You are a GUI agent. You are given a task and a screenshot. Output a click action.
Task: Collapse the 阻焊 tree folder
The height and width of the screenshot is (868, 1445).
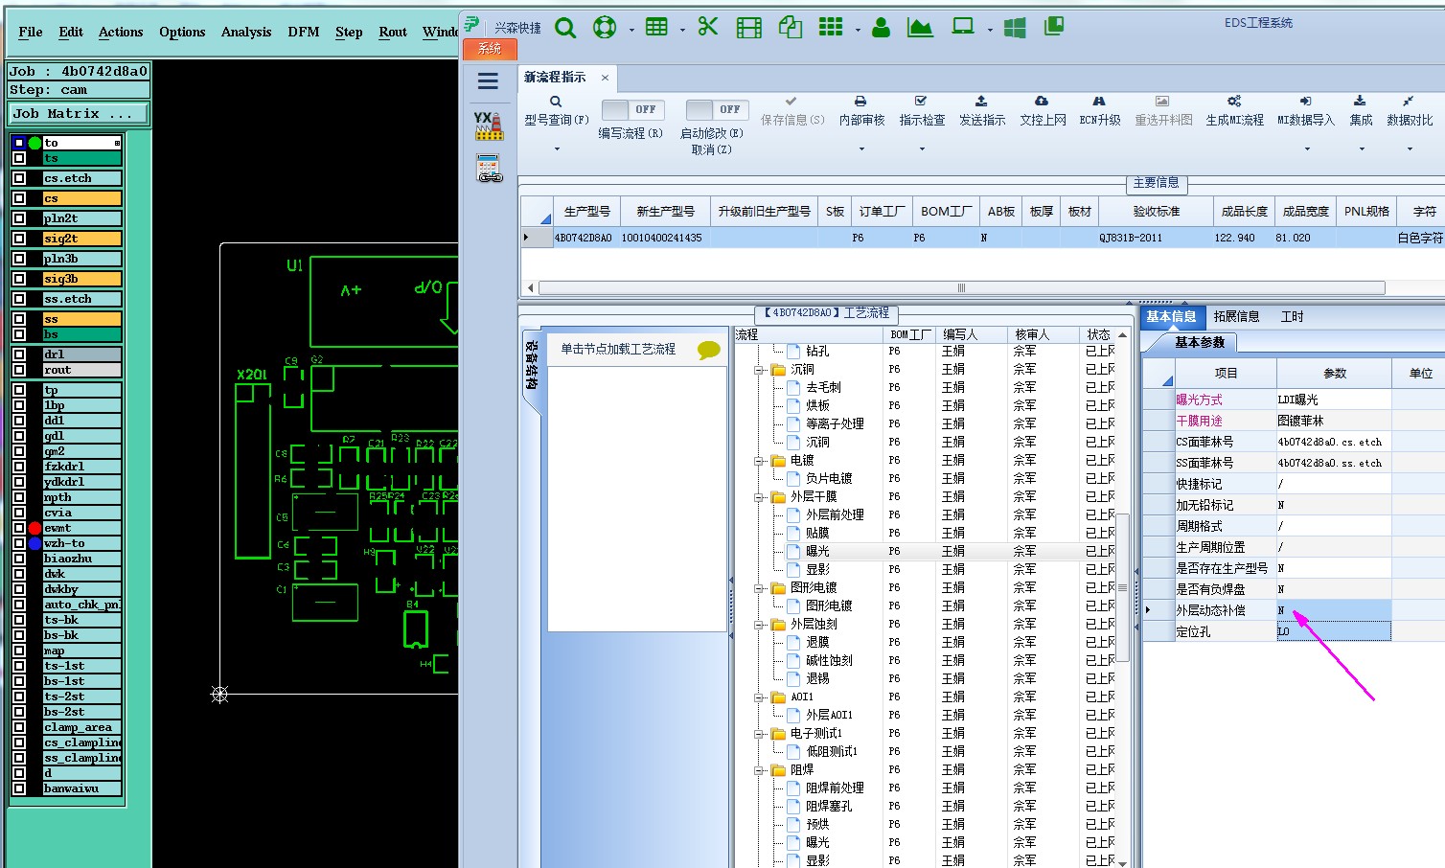[x=759, y=770]
